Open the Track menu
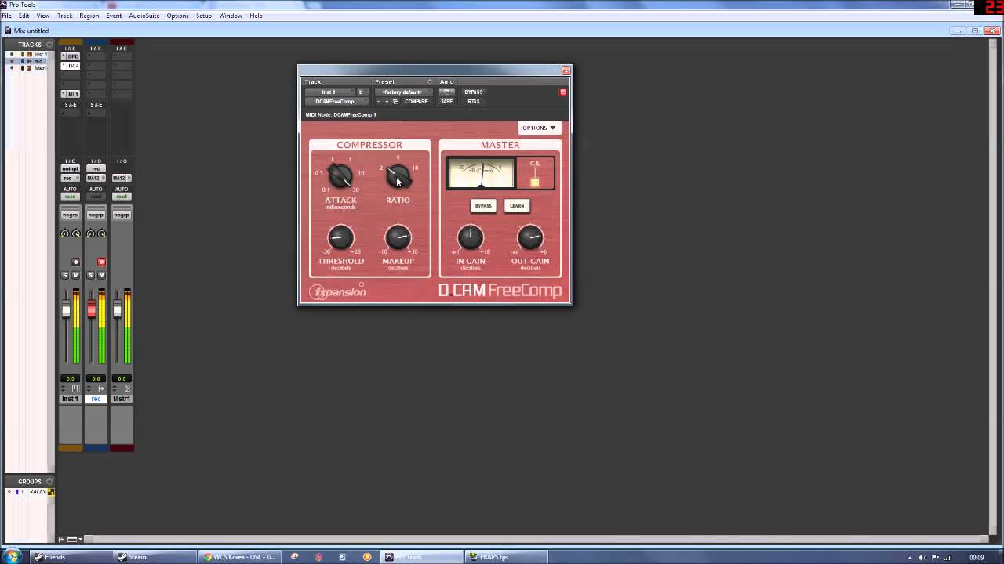 (64, 16)
